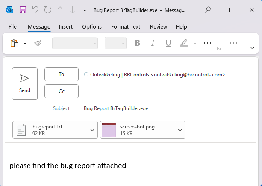This screenshot has width=262, height=186.
Task: Click the To recipients button
Action: tap(62, 74)
